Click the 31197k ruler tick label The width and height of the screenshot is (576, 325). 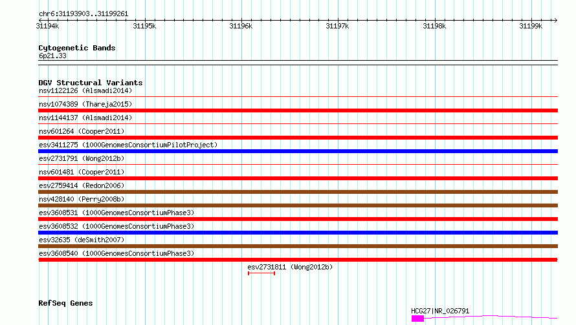click(x=337, y=26)
